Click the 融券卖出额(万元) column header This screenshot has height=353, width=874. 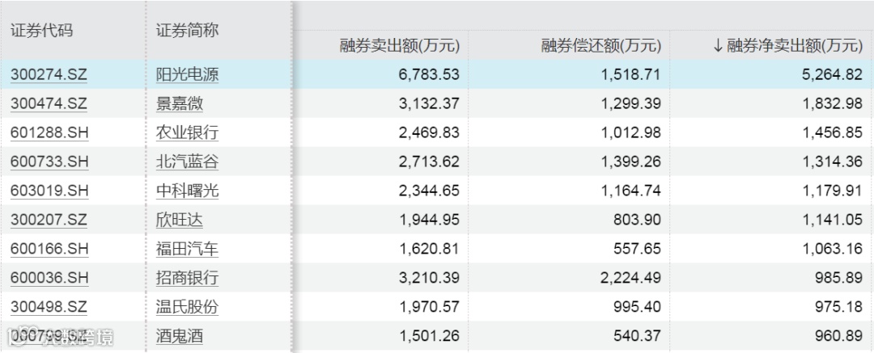click(x=400, y=46)
